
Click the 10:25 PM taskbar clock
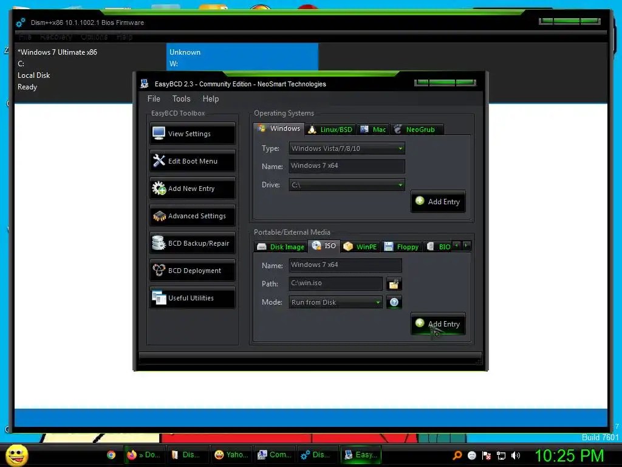point(569,455)
